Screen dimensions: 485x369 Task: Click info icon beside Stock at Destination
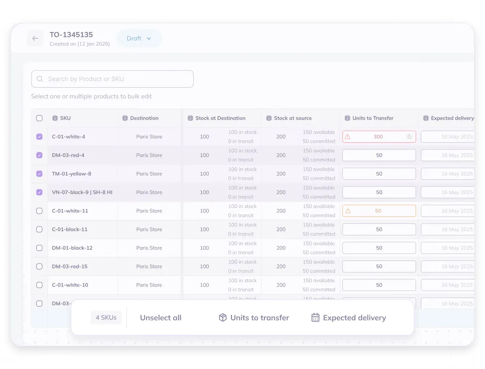[190, 118]
